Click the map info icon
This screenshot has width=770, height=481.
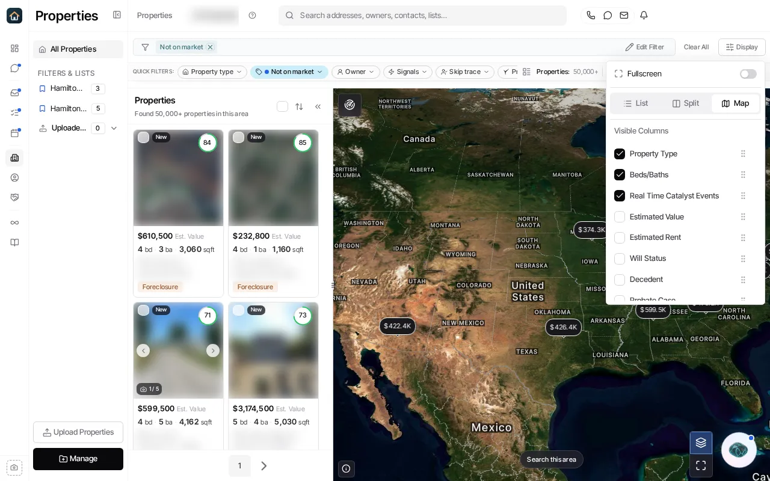pyautogui.click(x=346, y=468)
